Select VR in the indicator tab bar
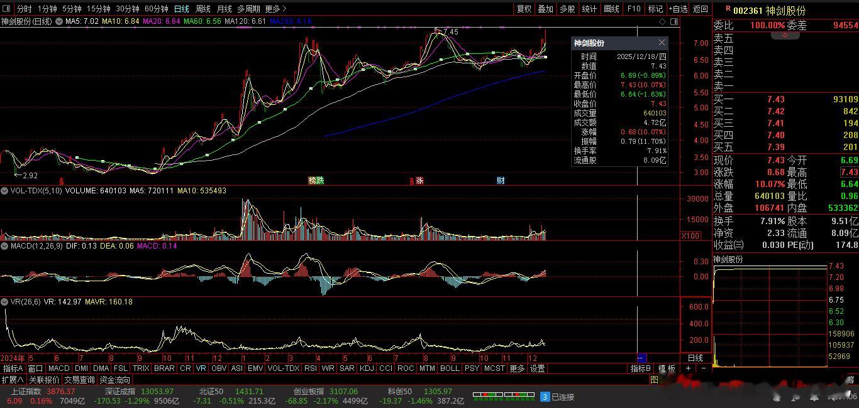Image resolution: width=859 pixels, height=408 pixels. [201, 368]
